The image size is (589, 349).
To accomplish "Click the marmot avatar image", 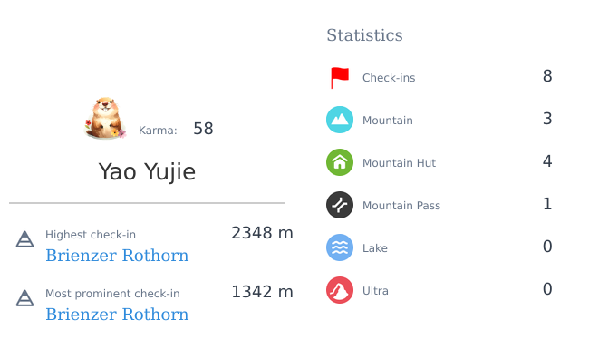I will coord(105,118).
